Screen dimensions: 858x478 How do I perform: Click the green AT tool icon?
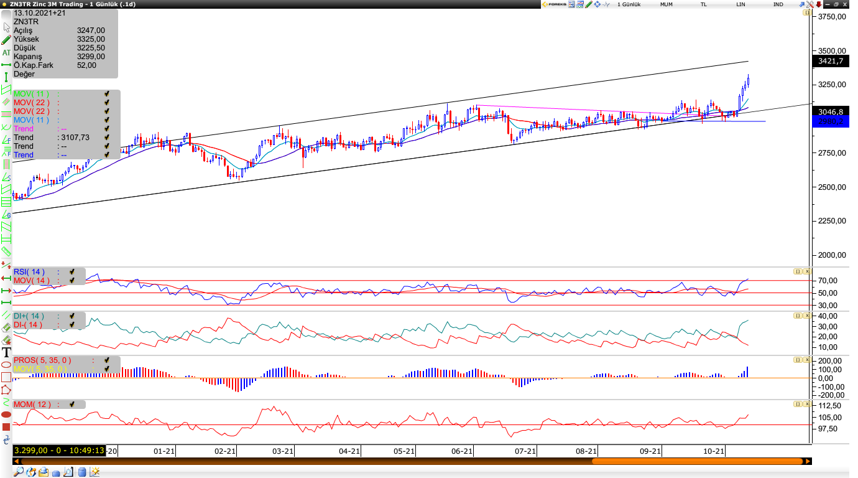[6, 52]
